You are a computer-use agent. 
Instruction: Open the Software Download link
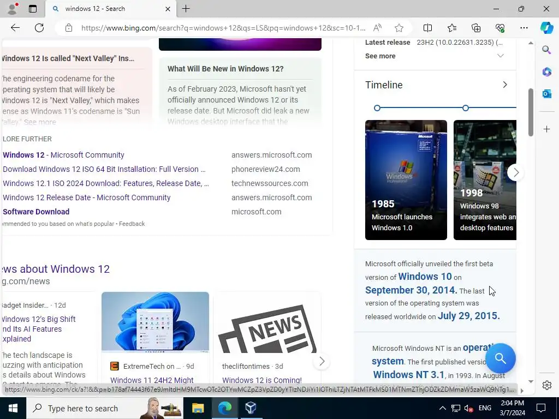tap(36, 212)
